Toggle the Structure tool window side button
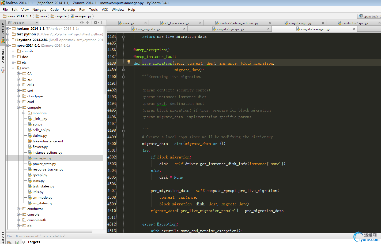The height and width of the screenshot is (244, 381). pos(3,61)
